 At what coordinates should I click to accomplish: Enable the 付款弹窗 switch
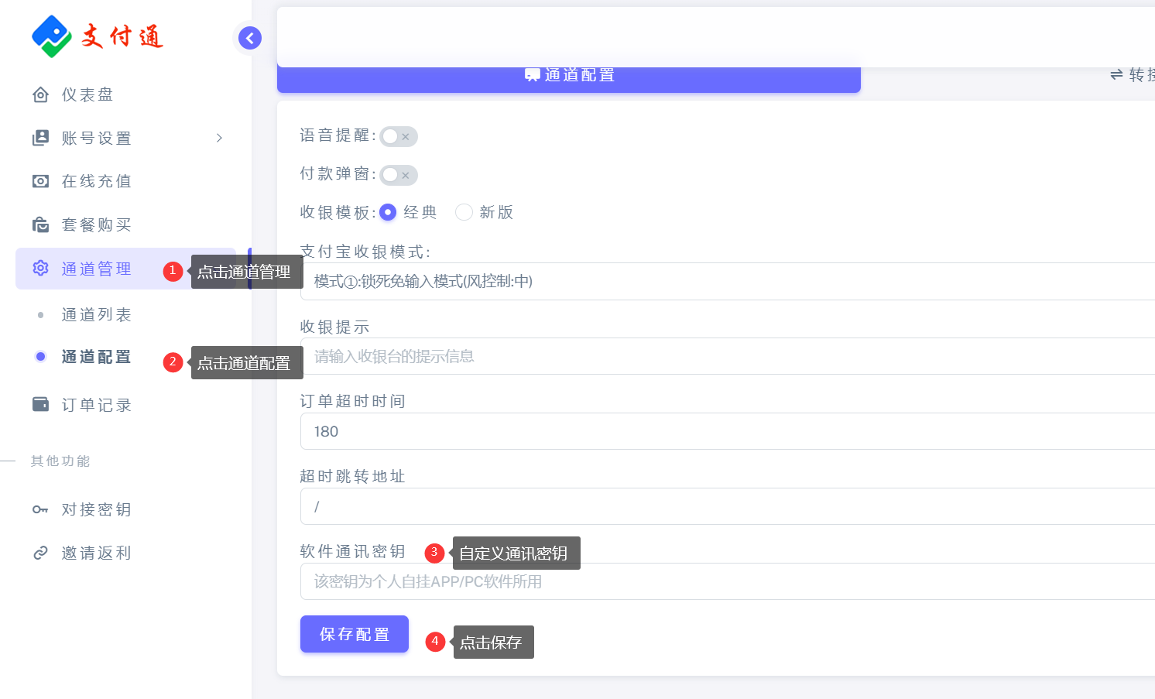398,175
